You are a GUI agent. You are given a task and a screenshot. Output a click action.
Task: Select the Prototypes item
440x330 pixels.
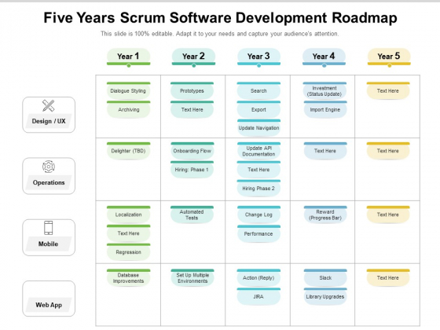(x=192, y=90)
